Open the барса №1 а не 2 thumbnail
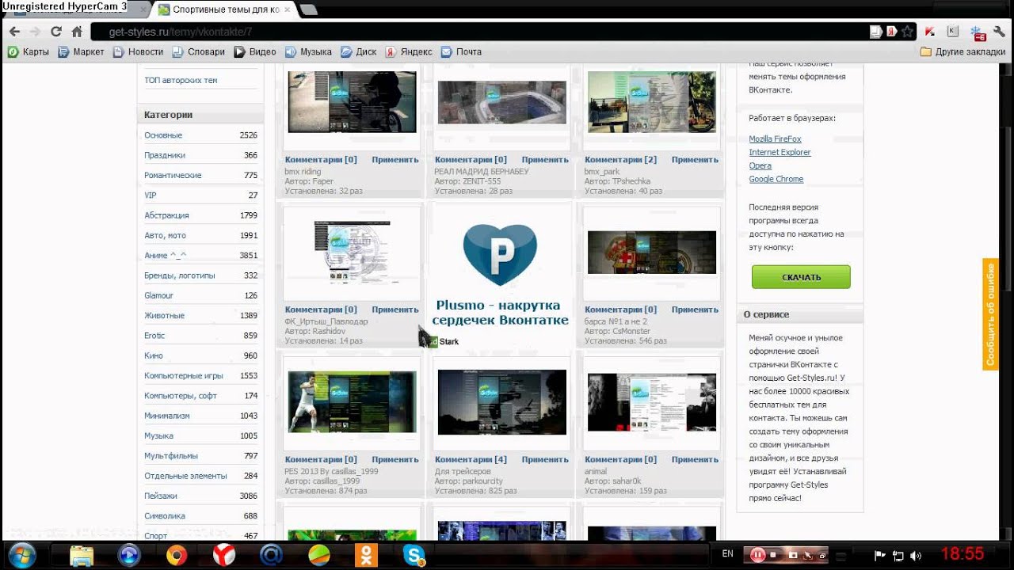The image size is (1014, 570). point(652,253)
